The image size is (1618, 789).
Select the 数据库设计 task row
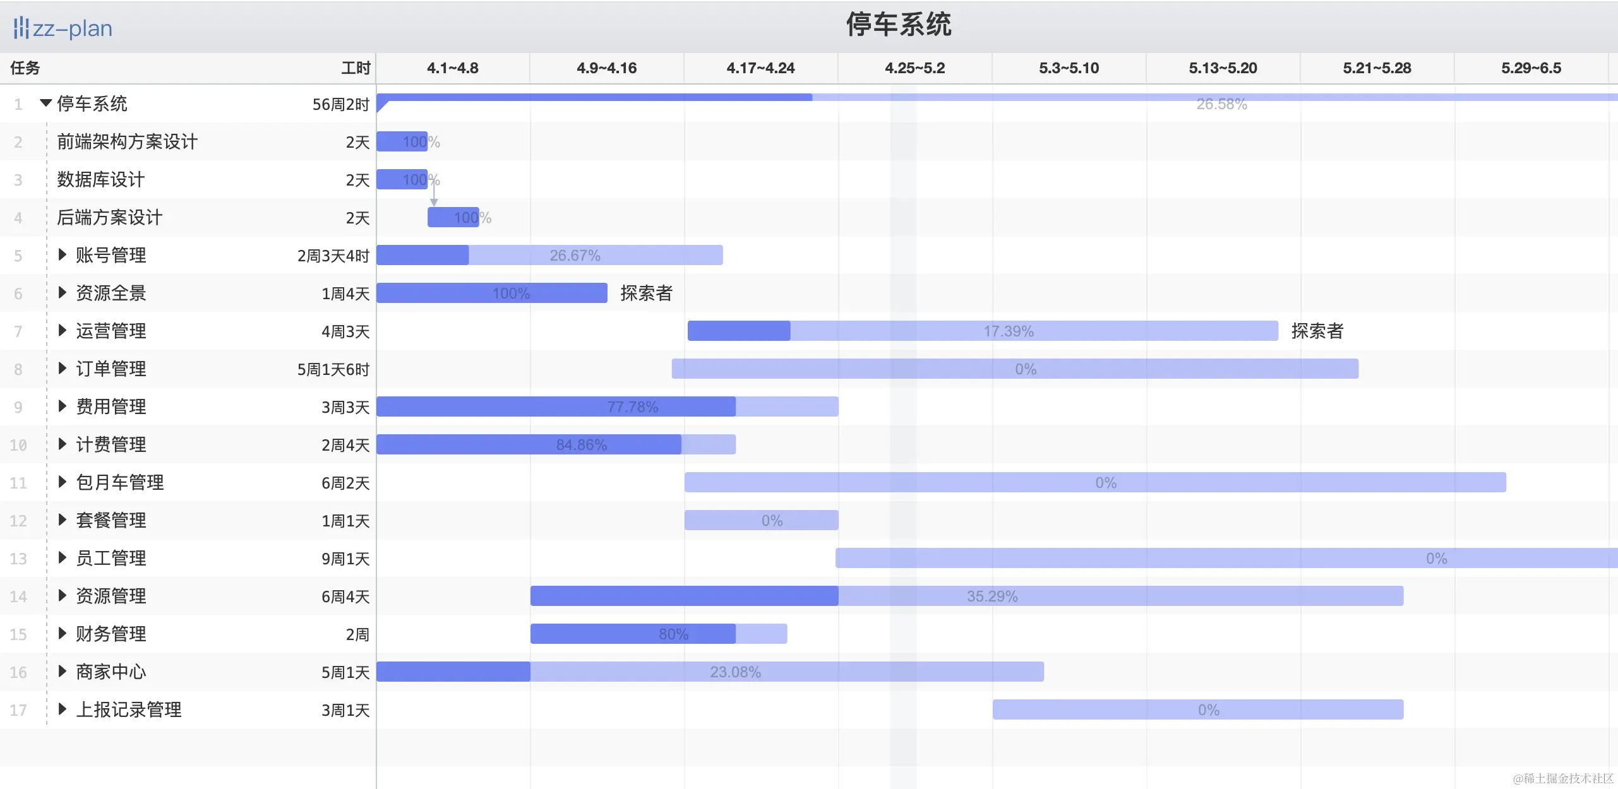(x=100, y=179)
